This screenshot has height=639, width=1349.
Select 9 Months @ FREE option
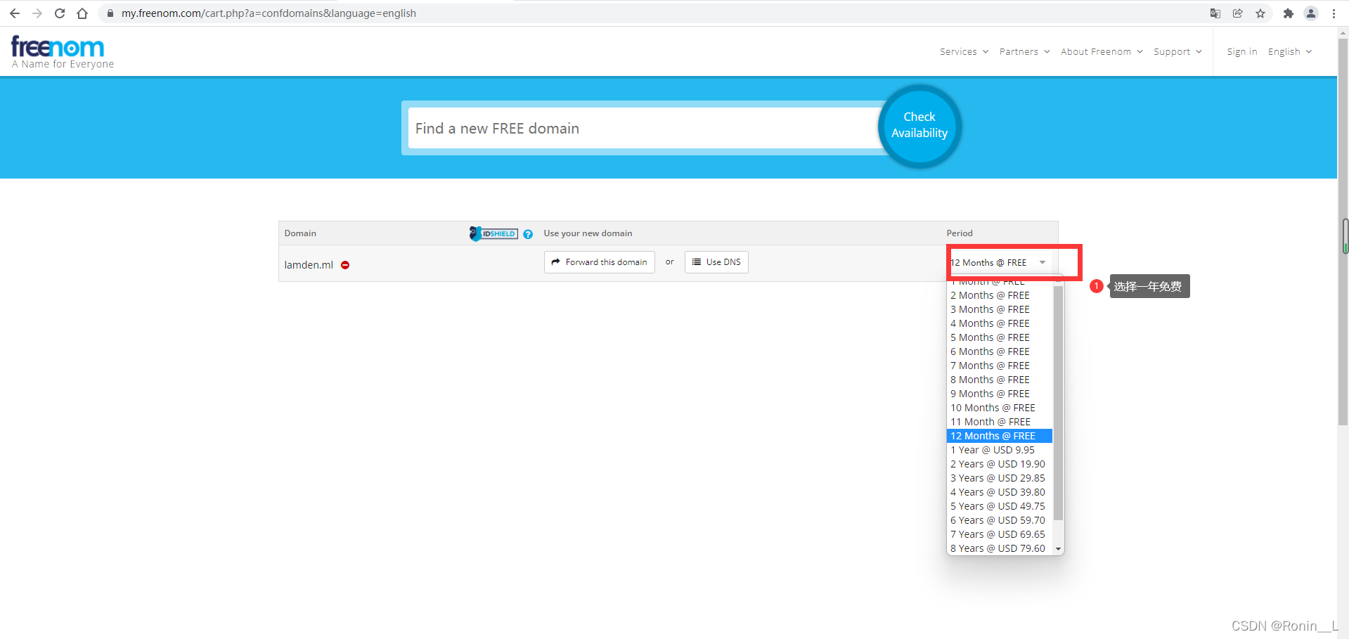[1000, 394]
